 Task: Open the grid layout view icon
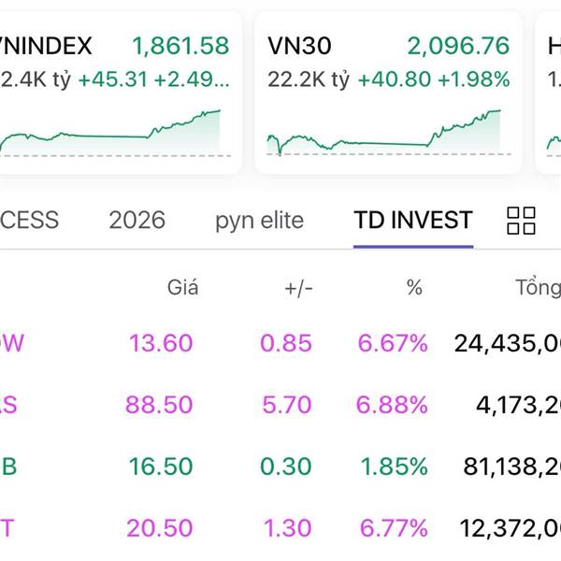521,221
